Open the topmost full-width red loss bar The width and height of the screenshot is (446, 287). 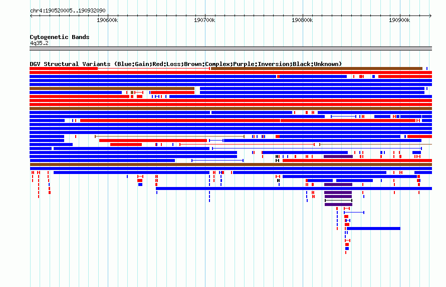click(231, 72)
